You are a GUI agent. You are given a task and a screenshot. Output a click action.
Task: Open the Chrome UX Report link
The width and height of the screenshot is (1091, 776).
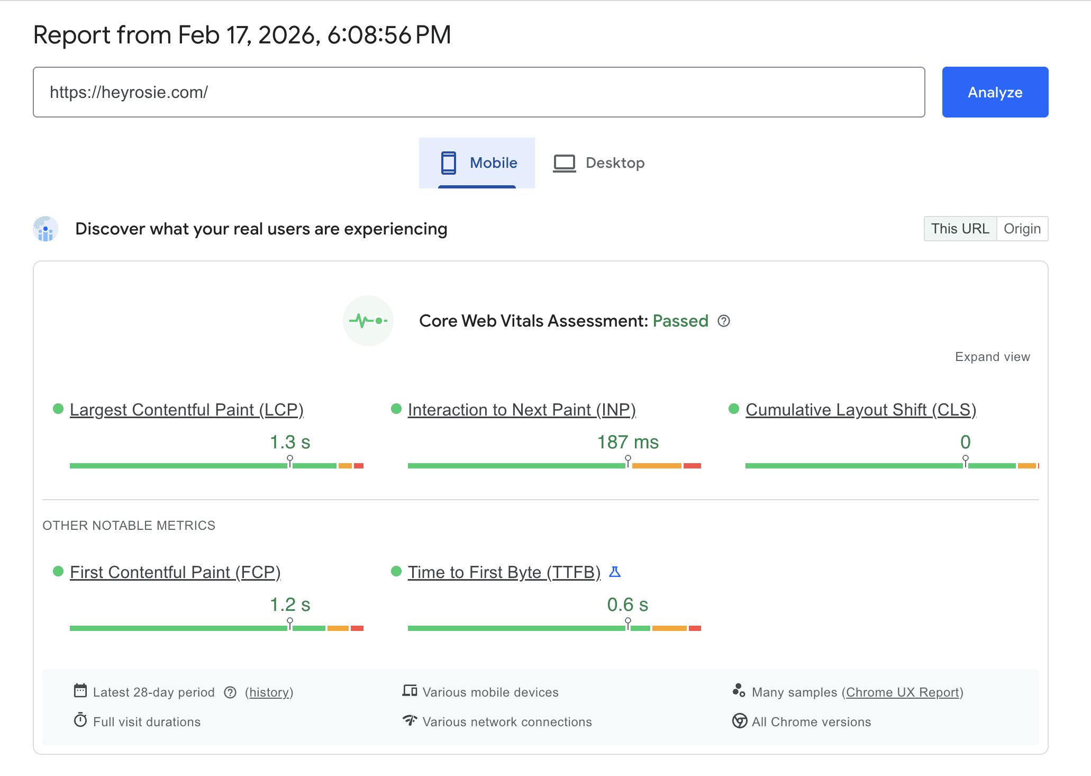[x=902, y=692]
